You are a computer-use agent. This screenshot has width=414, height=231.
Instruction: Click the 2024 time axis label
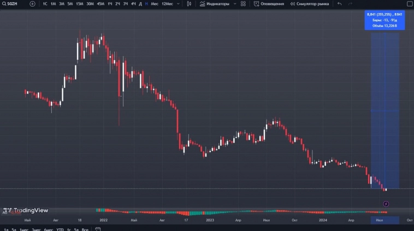point(323,220)
